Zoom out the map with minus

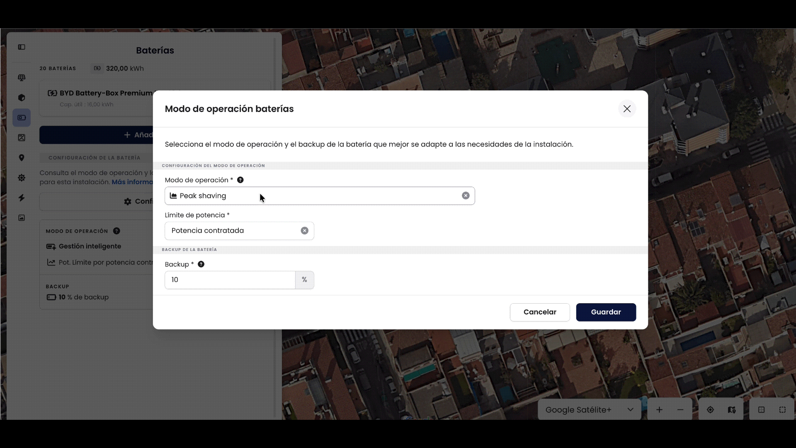680,410
